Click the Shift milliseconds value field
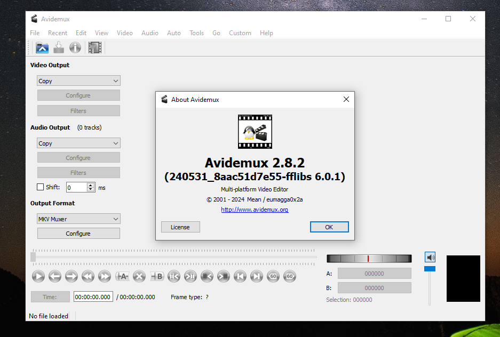The image size is (500, 337). coord(76,187)
